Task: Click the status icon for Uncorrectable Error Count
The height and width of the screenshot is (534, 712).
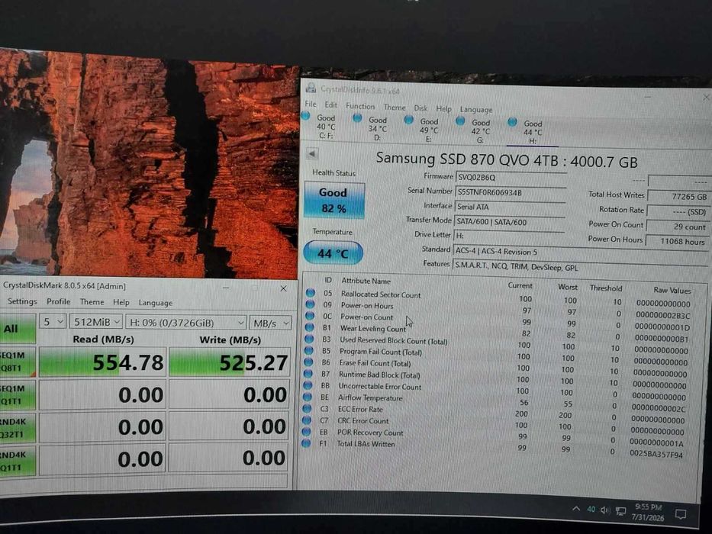Action: tap(308, 385)
